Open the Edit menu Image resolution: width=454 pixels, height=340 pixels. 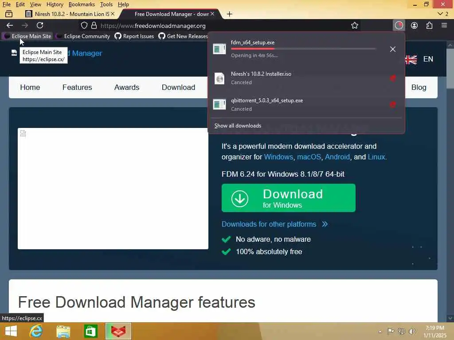point(20,4)
